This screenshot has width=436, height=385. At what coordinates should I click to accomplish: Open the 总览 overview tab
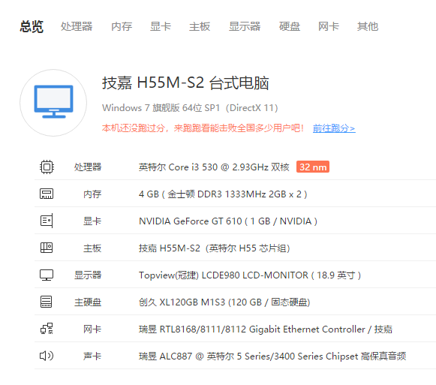[x=32, y=27]
